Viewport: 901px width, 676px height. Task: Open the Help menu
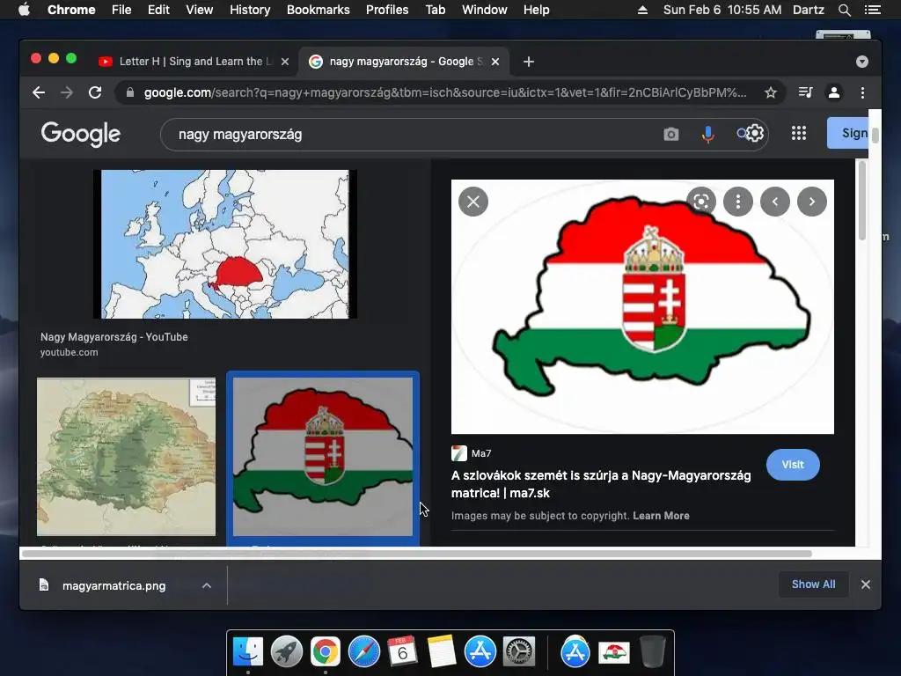(536, 10)
